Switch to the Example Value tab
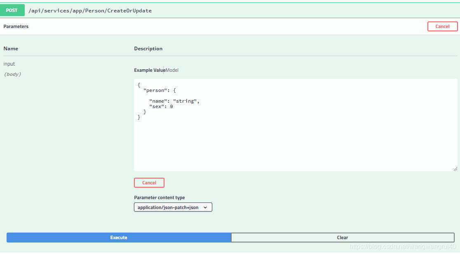 coord(149,70)
